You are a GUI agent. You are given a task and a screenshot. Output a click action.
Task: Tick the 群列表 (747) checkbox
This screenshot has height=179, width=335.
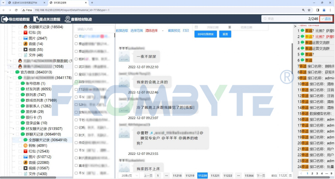18,95
